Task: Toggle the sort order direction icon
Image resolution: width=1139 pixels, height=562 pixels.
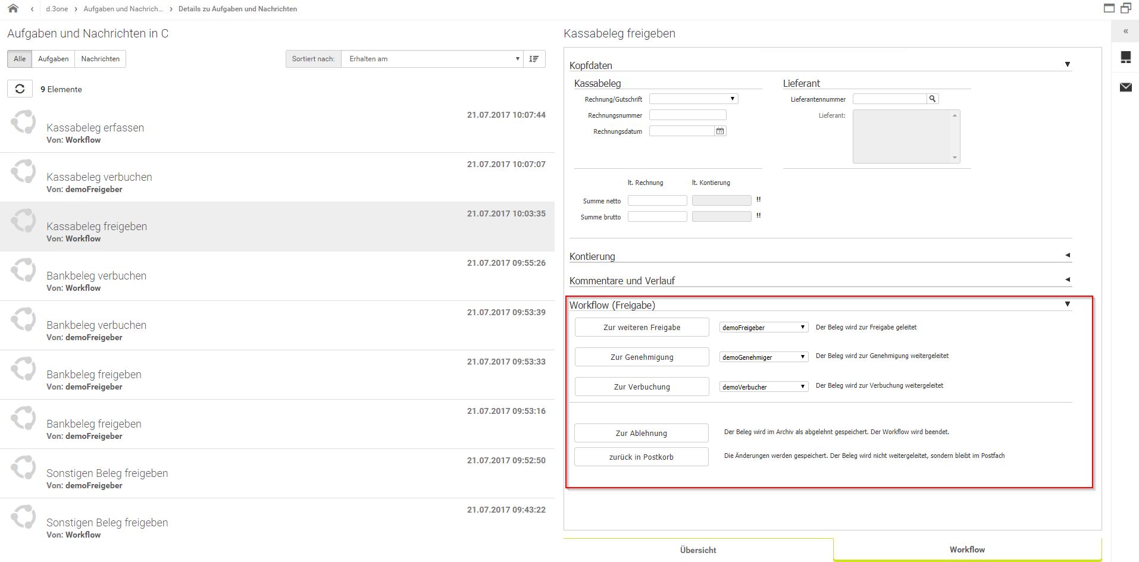Action: pyautogui.click(x=534, y=59)
